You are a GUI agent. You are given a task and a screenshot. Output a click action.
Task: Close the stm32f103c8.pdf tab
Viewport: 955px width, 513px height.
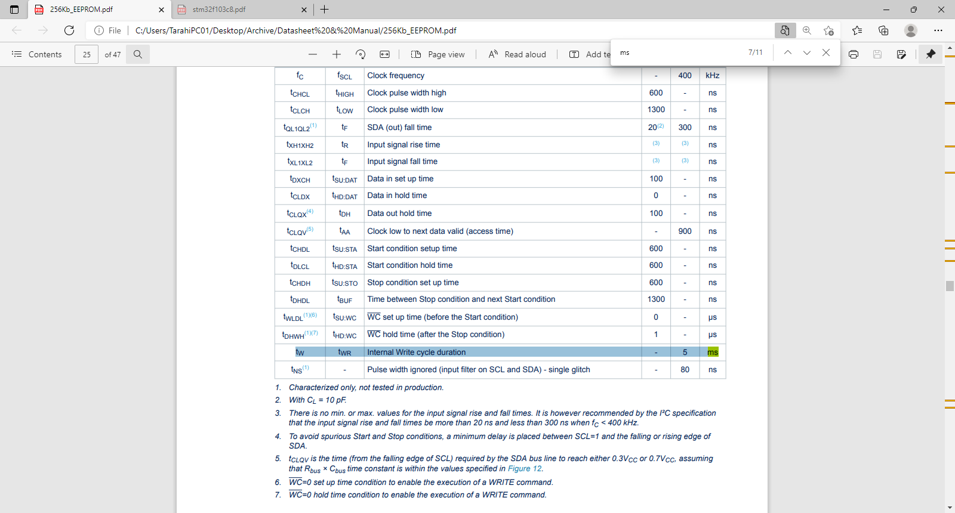pyautogui.click(x=304, y=10)
